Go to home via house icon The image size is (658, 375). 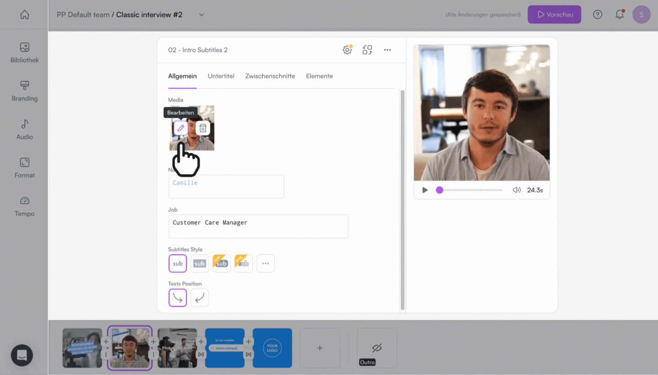tap(25, 15)
